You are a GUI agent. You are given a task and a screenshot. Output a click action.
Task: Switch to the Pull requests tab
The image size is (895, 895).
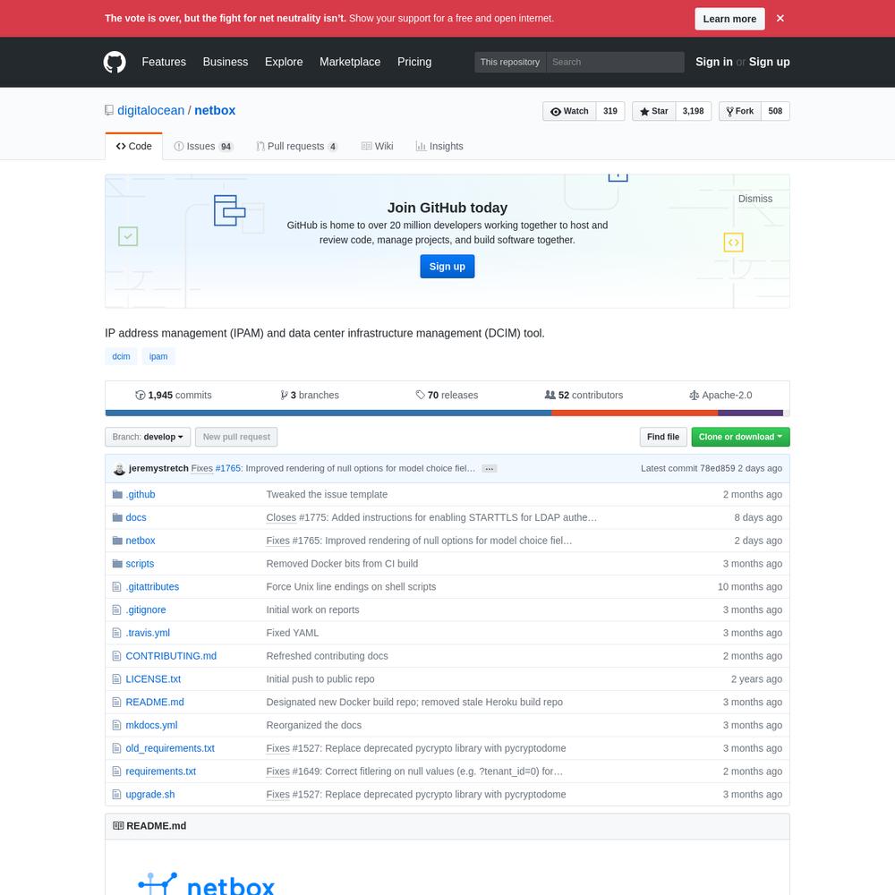[x=297, y=146]
